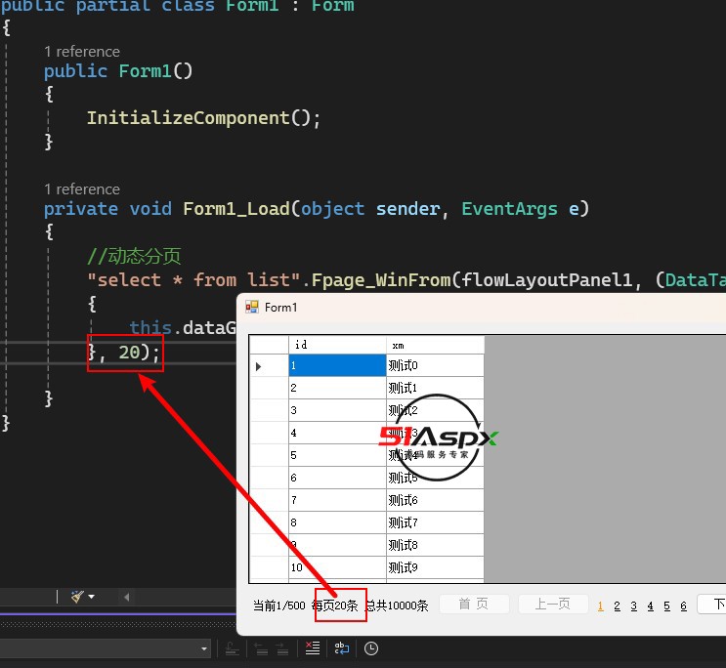Viewport: 726px width, 668px height.
Task: Click the Form1 window title icon
Action: (252, 307)
